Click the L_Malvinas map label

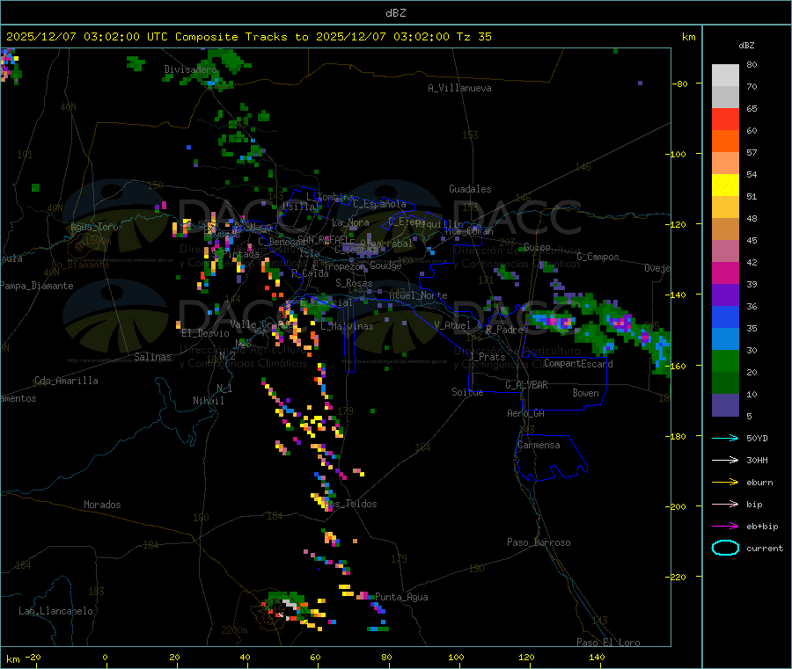(347, 326)
